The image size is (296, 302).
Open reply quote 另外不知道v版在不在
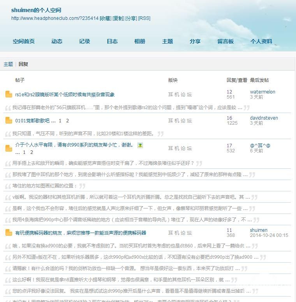(x=135, y=257)
